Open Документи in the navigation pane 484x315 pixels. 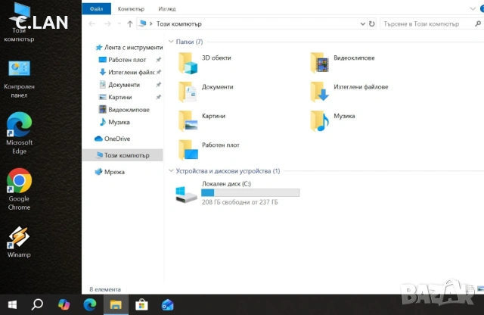click(119, 84)
